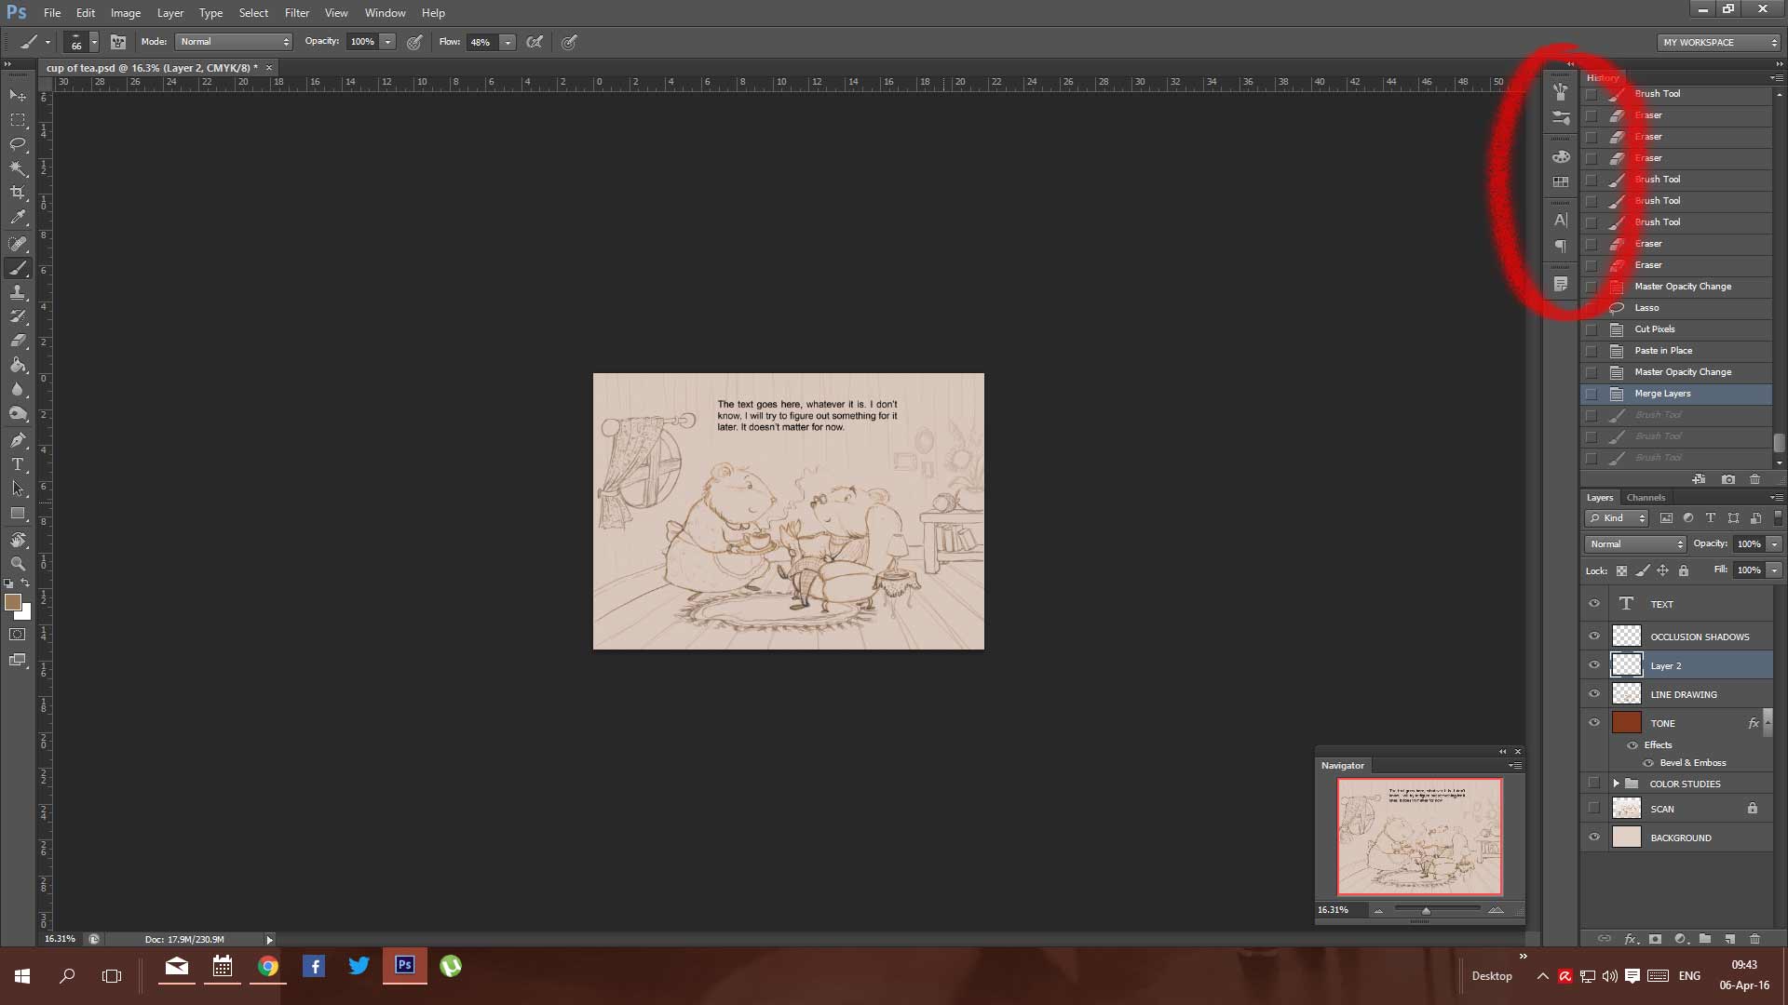Hide the BACKGROUND layer
Image resolution: width=1788 pixels, height=1005 pixels.
(x=1594, y=837)
